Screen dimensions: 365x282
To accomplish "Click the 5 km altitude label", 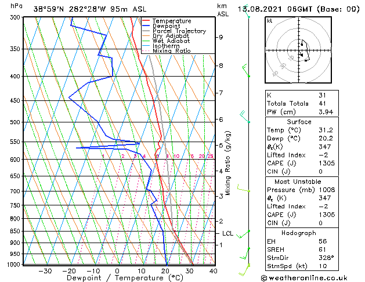I will point(221,146).
